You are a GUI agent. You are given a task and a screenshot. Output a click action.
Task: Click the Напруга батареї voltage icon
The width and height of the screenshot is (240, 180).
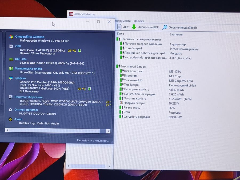tap(121, 103)
